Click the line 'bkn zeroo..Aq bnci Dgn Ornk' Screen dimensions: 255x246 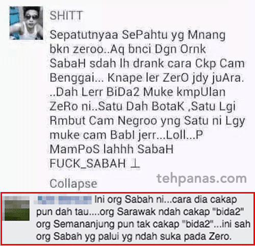(x=128, y=49)
